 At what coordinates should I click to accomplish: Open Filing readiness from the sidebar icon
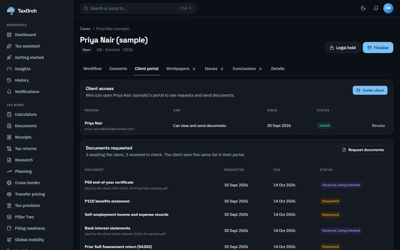tap(9, 228)
